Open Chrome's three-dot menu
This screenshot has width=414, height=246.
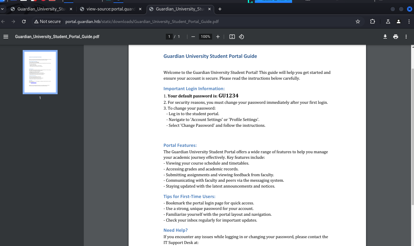[409, 22]
